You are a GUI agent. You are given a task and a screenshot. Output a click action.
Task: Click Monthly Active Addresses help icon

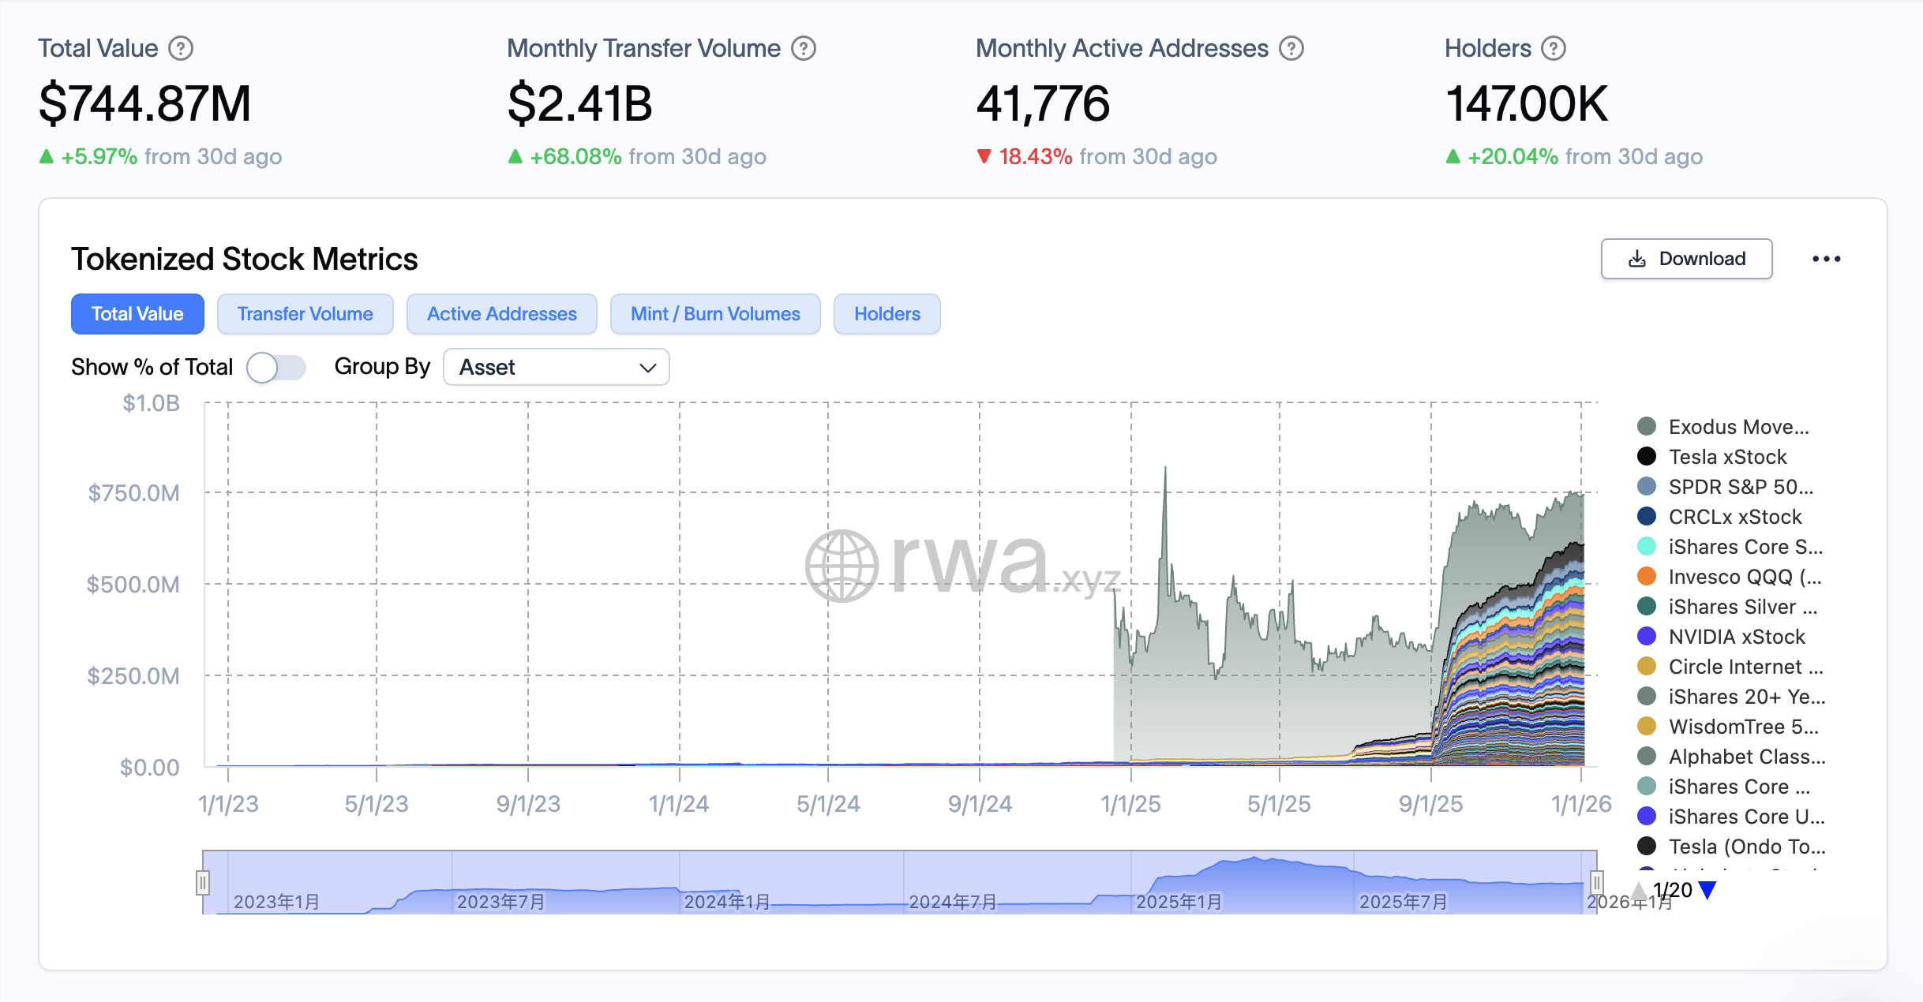pyautogui.click(x=1291, y=49)
